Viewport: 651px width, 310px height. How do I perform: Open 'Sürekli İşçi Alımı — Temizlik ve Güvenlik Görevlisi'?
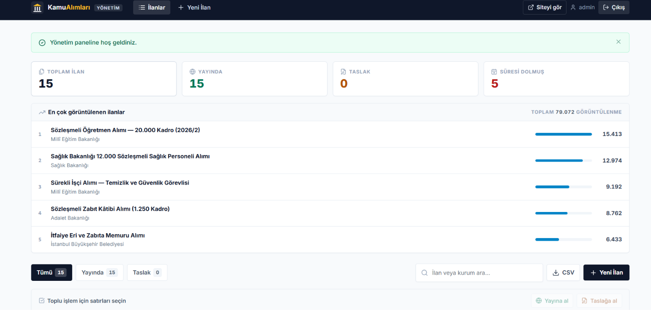click(x=120, y=182)
